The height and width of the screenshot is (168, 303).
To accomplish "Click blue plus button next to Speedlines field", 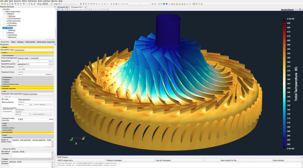I will 50,61.
